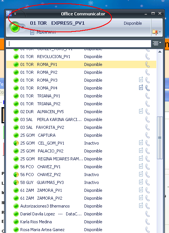The height and width of the screenshot is (233, 169).
Task: Call 01 TOR ROMA_PV1 with phone icon
Action: [x=147, y=65]
